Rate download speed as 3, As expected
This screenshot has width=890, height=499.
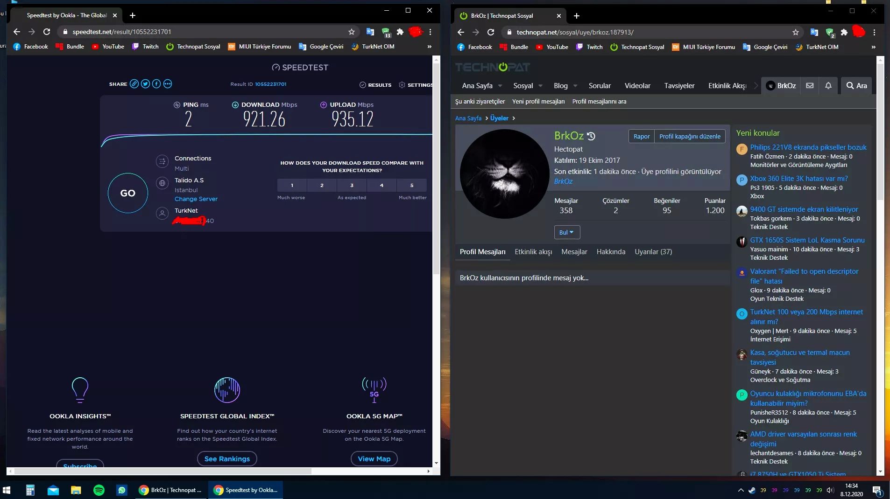pos(352,185)
